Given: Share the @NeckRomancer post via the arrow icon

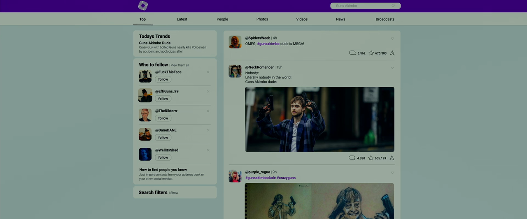Looking at the screenshot, I should (392, 158).
